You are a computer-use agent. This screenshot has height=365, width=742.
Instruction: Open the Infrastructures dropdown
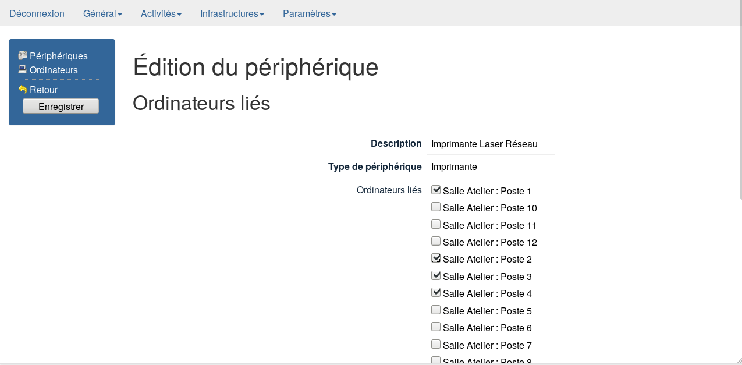tap(232, 13)
